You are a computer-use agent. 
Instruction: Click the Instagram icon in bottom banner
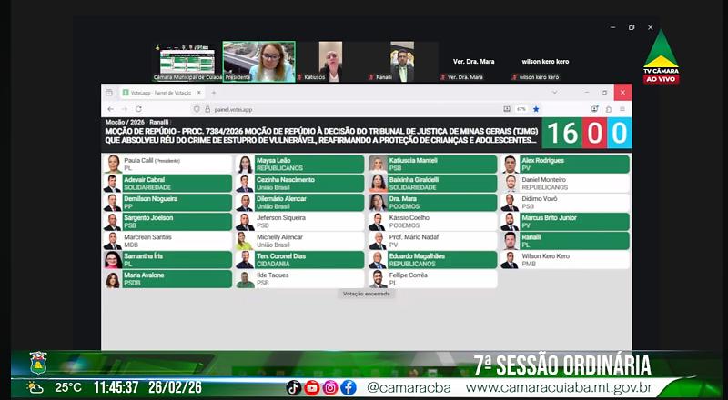pos(330,387)
